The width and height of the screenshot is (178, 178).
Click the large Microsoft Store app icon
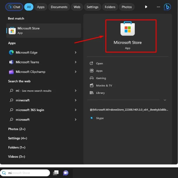pyautogui.click(x=127, y=29)
